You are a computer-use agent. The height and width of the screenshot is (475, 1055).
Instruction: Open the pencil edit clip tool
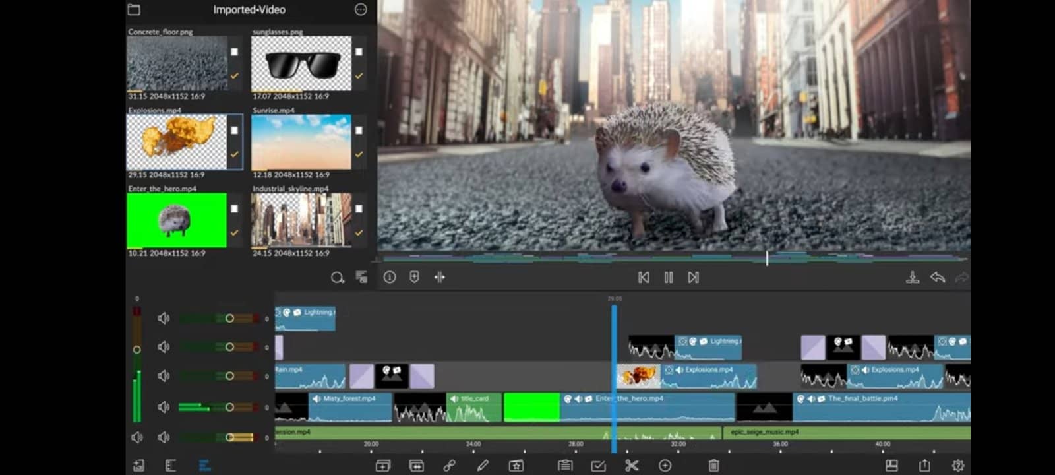pos(483,466)
